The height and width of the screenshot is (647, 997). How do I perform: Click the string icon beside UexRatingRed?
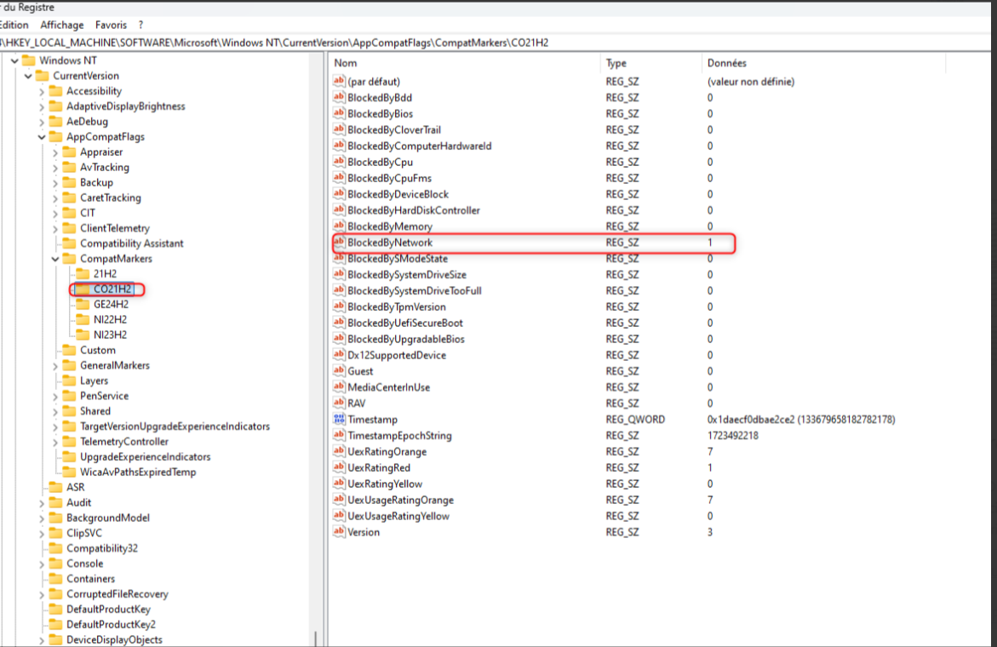coord(339,467)
